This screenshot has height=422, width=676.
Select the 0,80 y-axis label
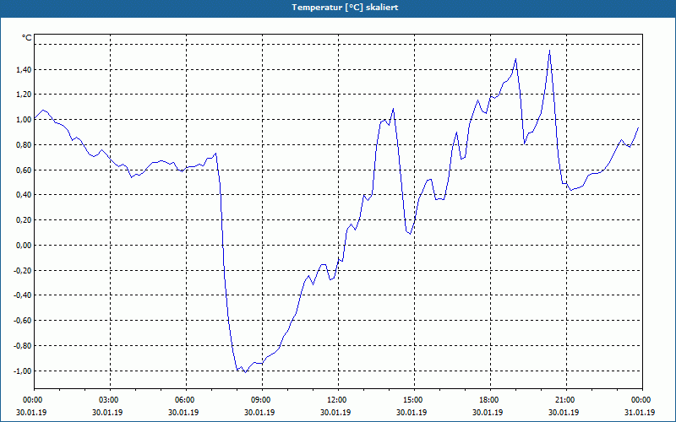click(24, 145)
